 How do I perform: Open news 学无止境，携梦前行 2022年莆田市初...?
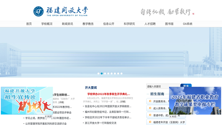tap(48, 118)
